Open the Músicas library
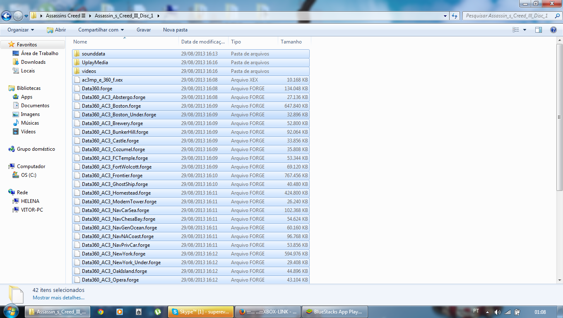This screenshot has height=318, width=563. click(x=30, y=123)
